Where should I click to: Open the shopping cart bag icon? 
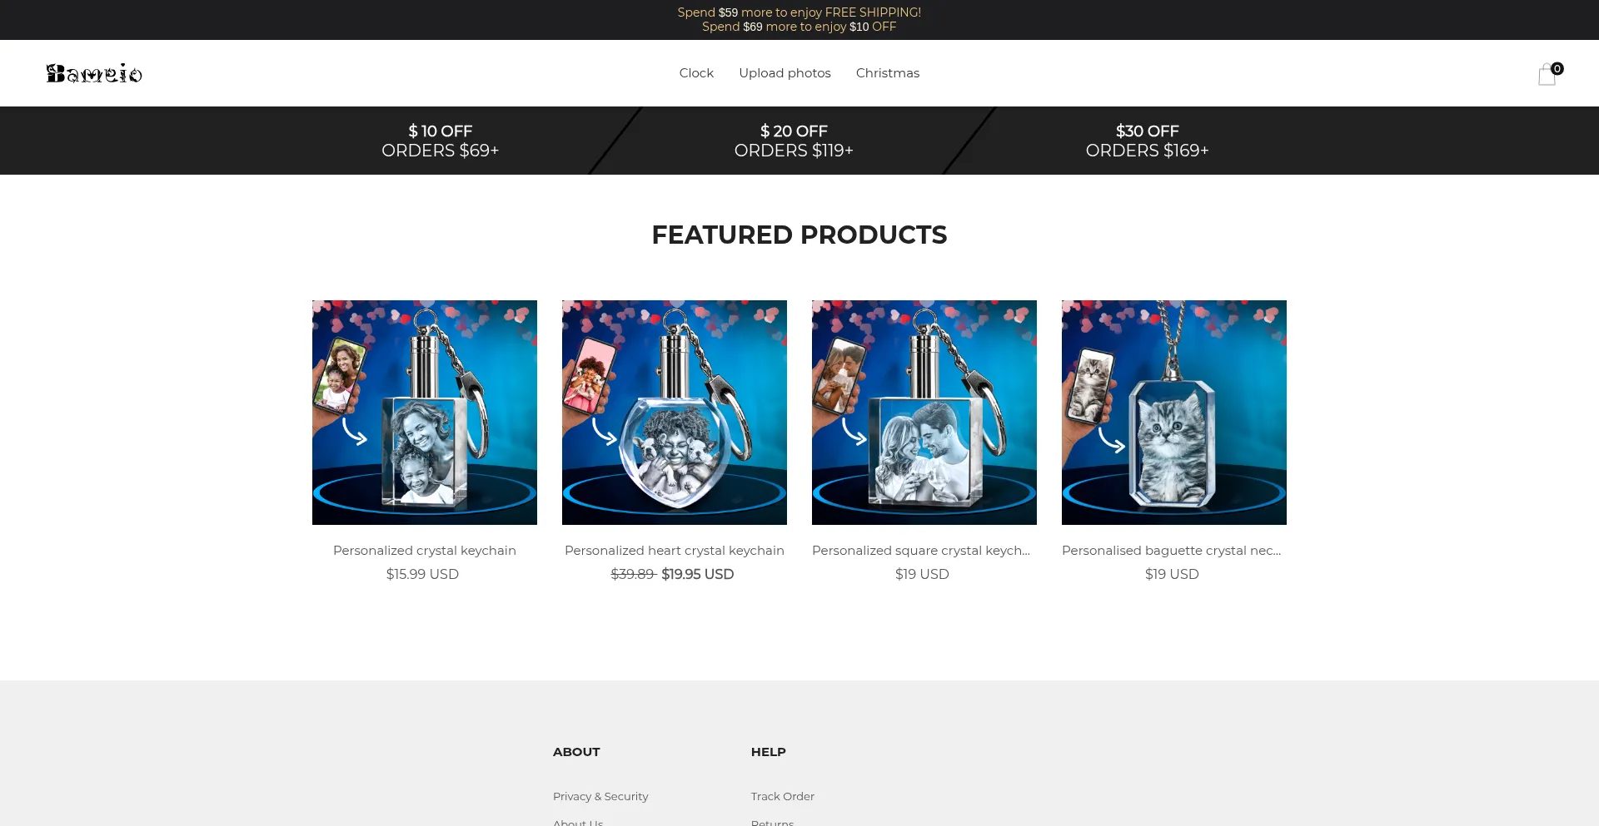(1547, 75)
